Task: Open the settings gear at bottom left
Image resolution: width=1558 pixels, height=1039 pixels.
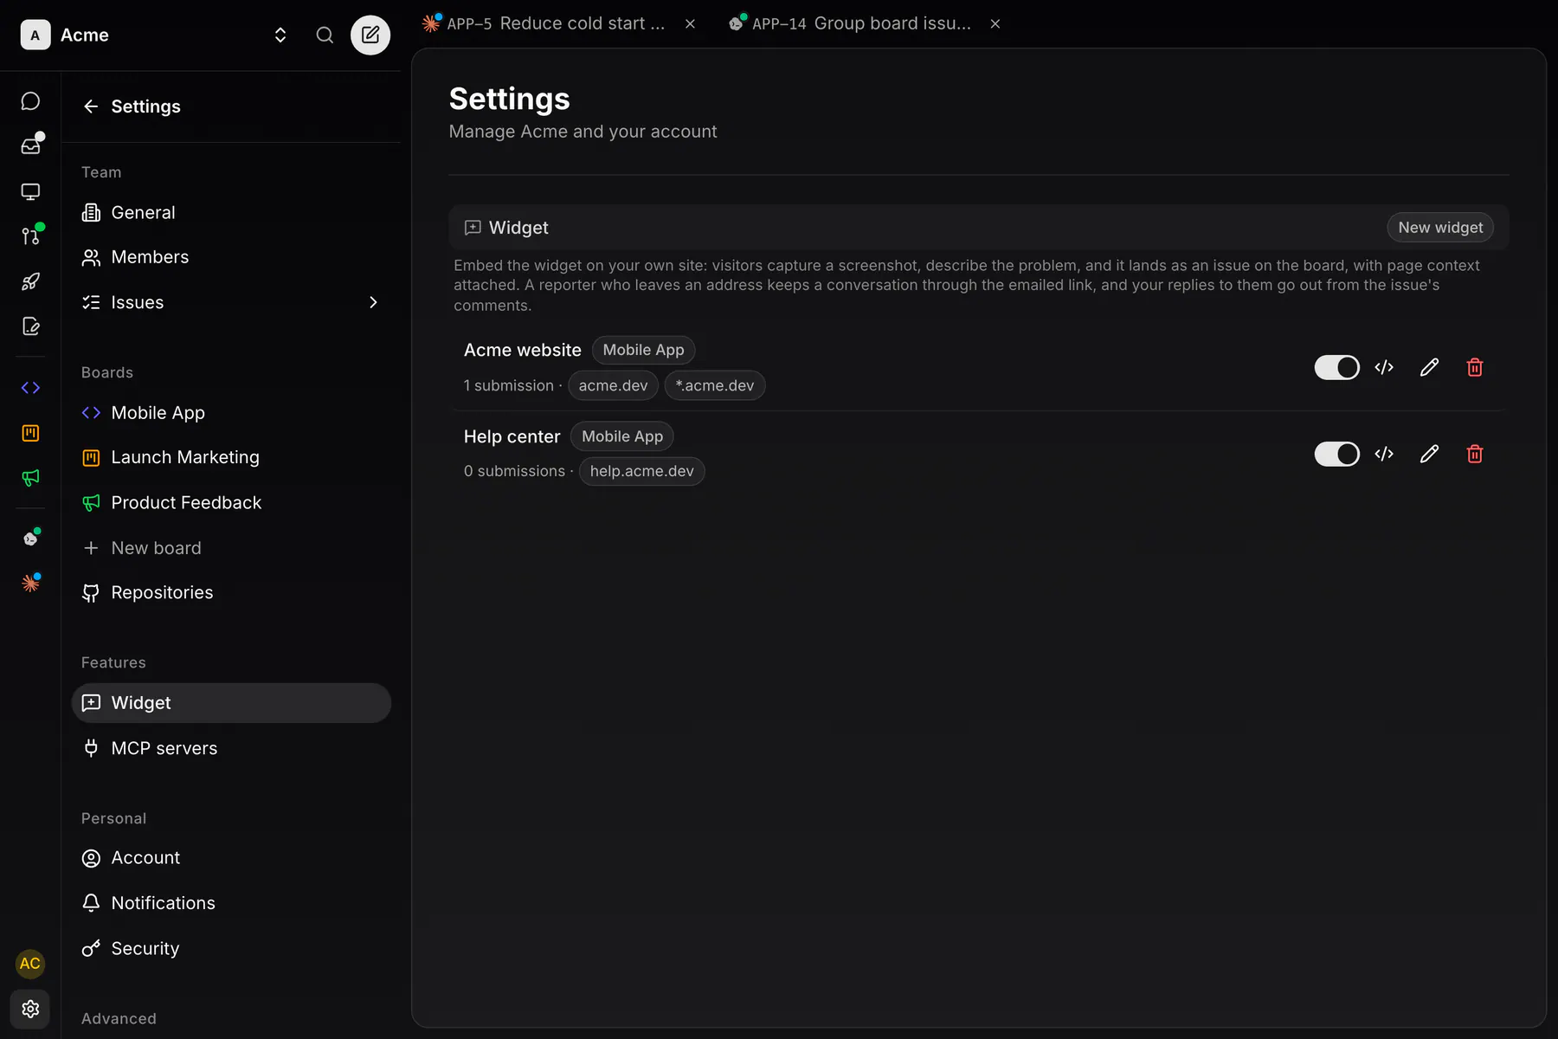Action: click(30, 1009)
